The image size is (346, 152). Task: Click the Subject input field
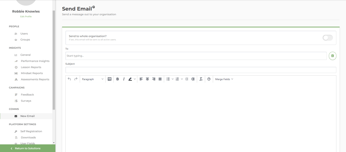201,70
